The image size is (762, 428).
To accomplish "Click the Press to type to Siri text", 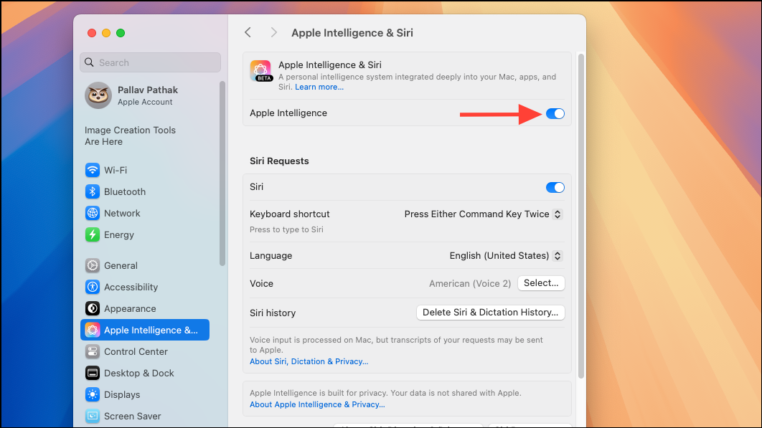I will coord(286,229).
